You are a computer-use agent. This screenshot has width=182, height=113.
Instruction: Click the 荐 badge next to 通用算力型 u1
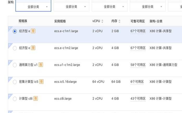(41, 65)
